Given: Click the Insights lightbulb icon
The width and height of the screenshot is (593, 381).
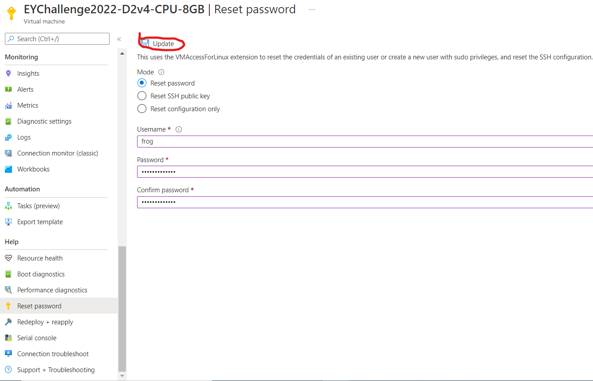Looking at the screenshot, I should pos(8,74).
